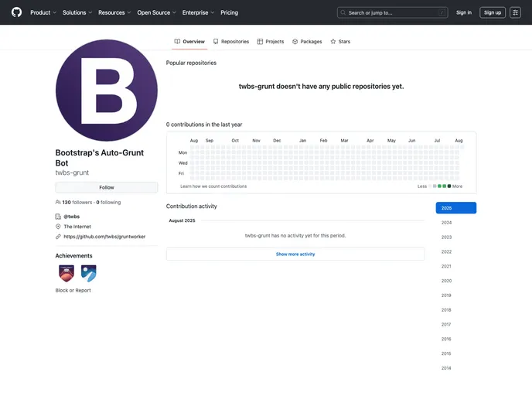Click the link icon beside the gruntworker URL
This screenshot has height=396, width=532.
pyautogui.click(x=58, y=237)
